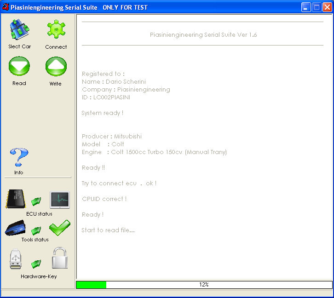Click the 'System ready !' log line

click(103, 113)
